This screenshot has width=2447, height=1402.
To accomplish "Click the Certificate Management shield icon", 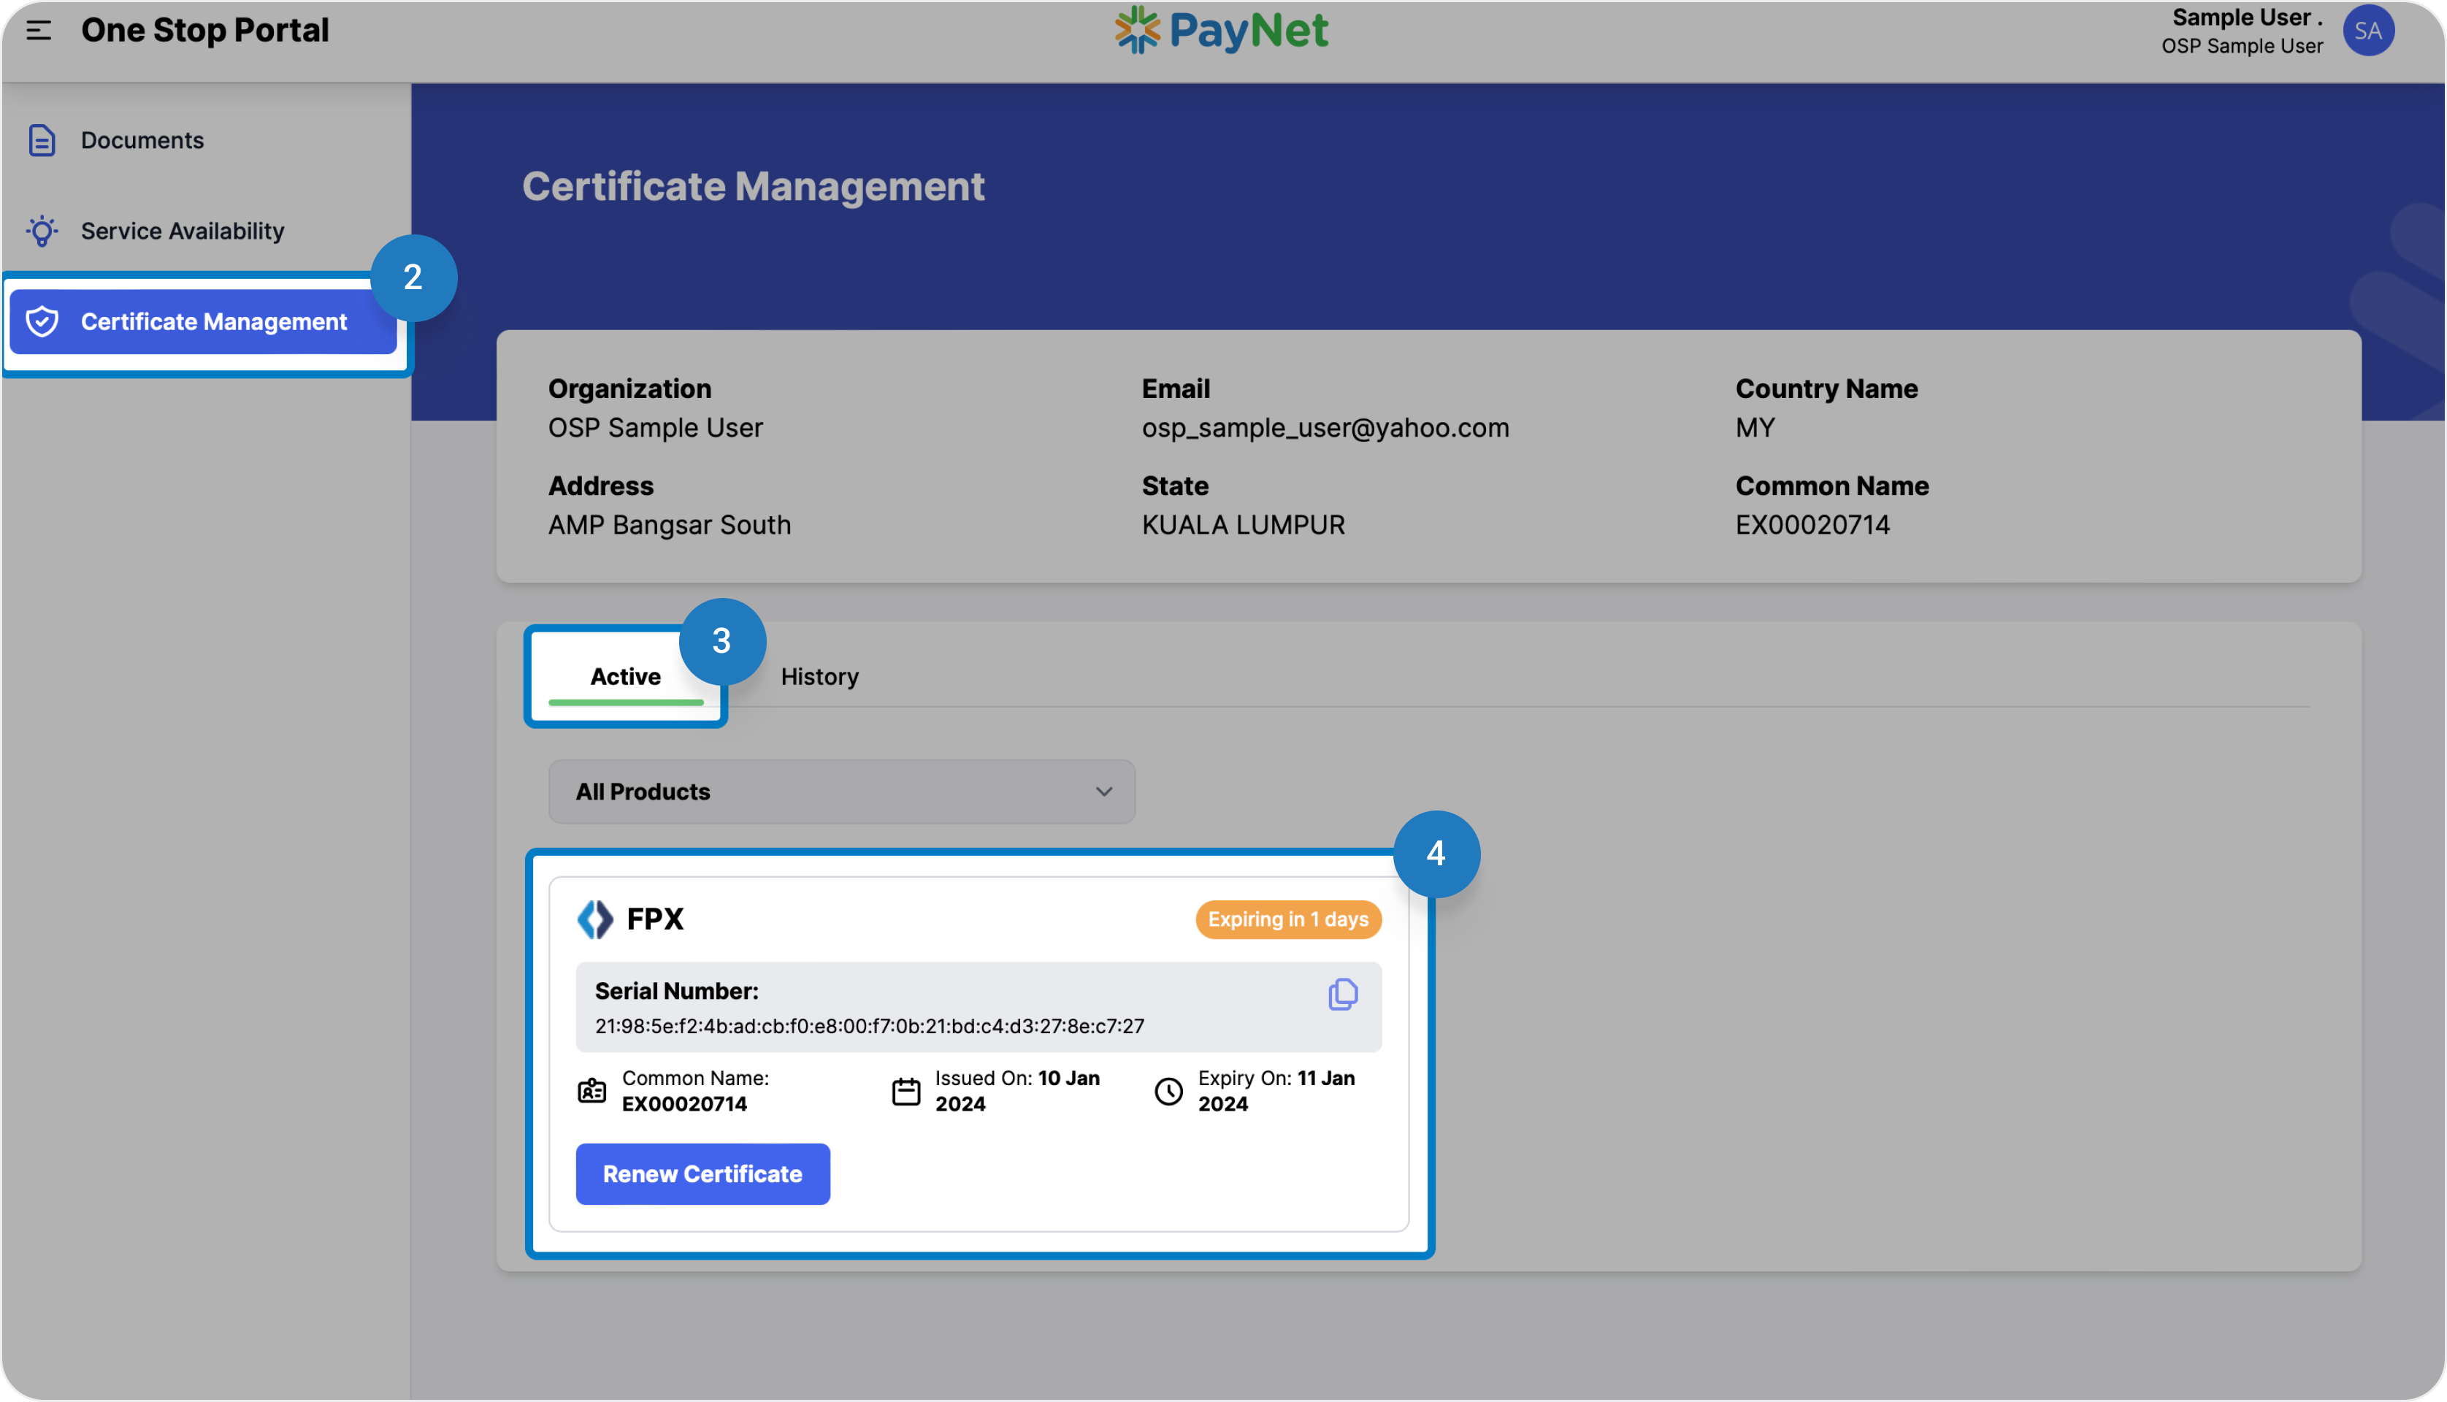I will tap(42, 321).
